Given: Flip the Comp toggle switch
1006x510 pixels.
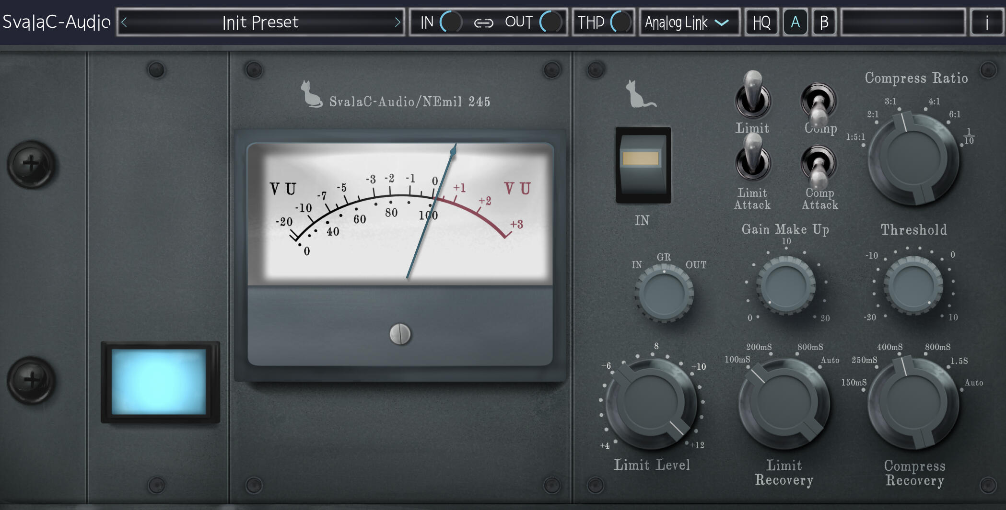Looking at the screenshot, I should coord(819,105).
